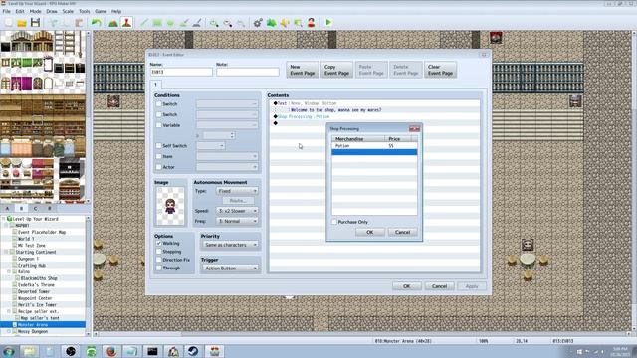
Task: Open the Trigger Action Button dropdown
Action: [x=230, y=268]
